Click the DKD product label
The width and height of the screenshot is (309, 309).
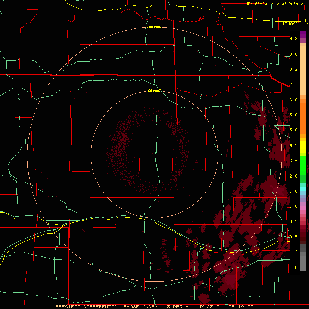pos(302,20)
